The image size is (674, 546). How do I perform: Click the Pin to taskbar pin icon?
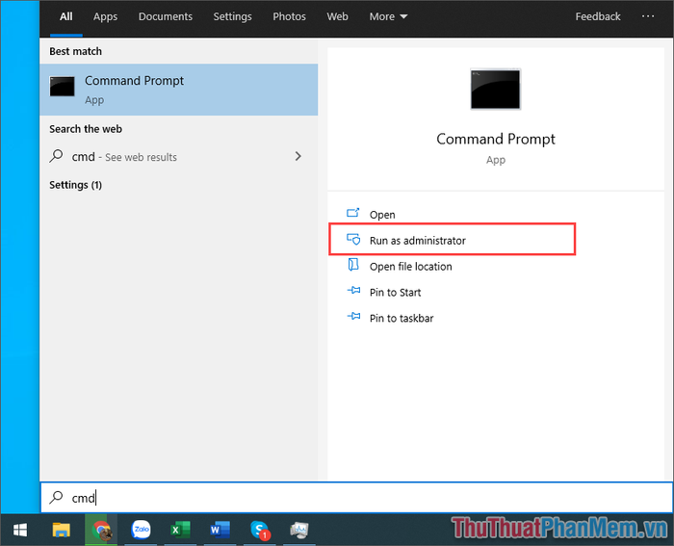pos(353,317)
